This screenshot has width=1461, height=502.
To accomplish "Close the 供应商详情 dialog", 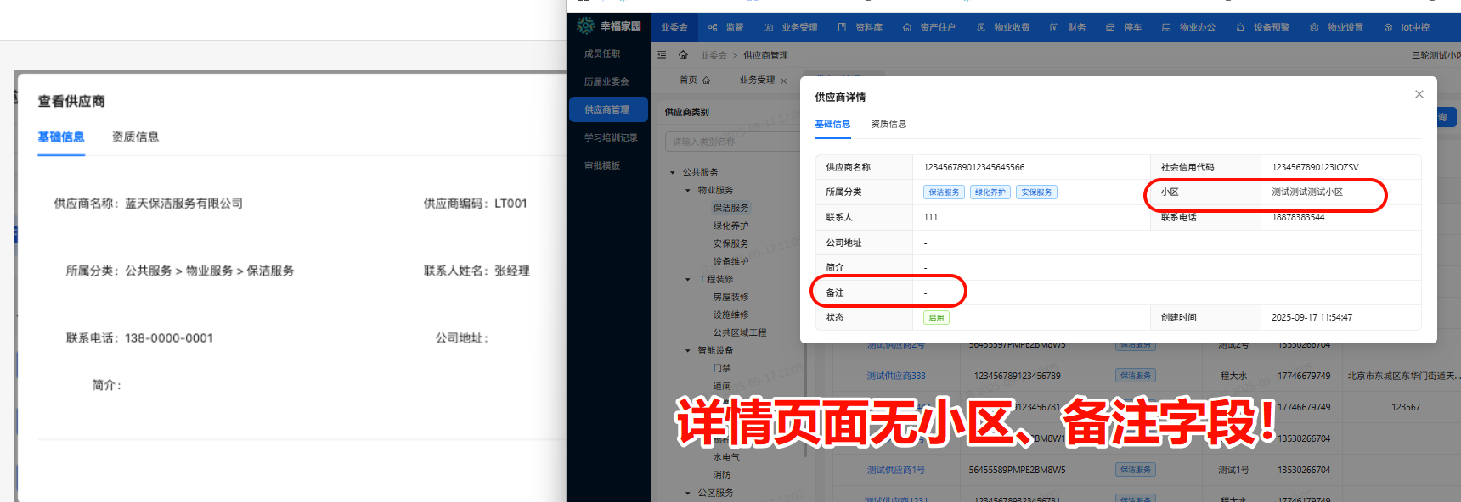I will click(x=1419, y=94).
